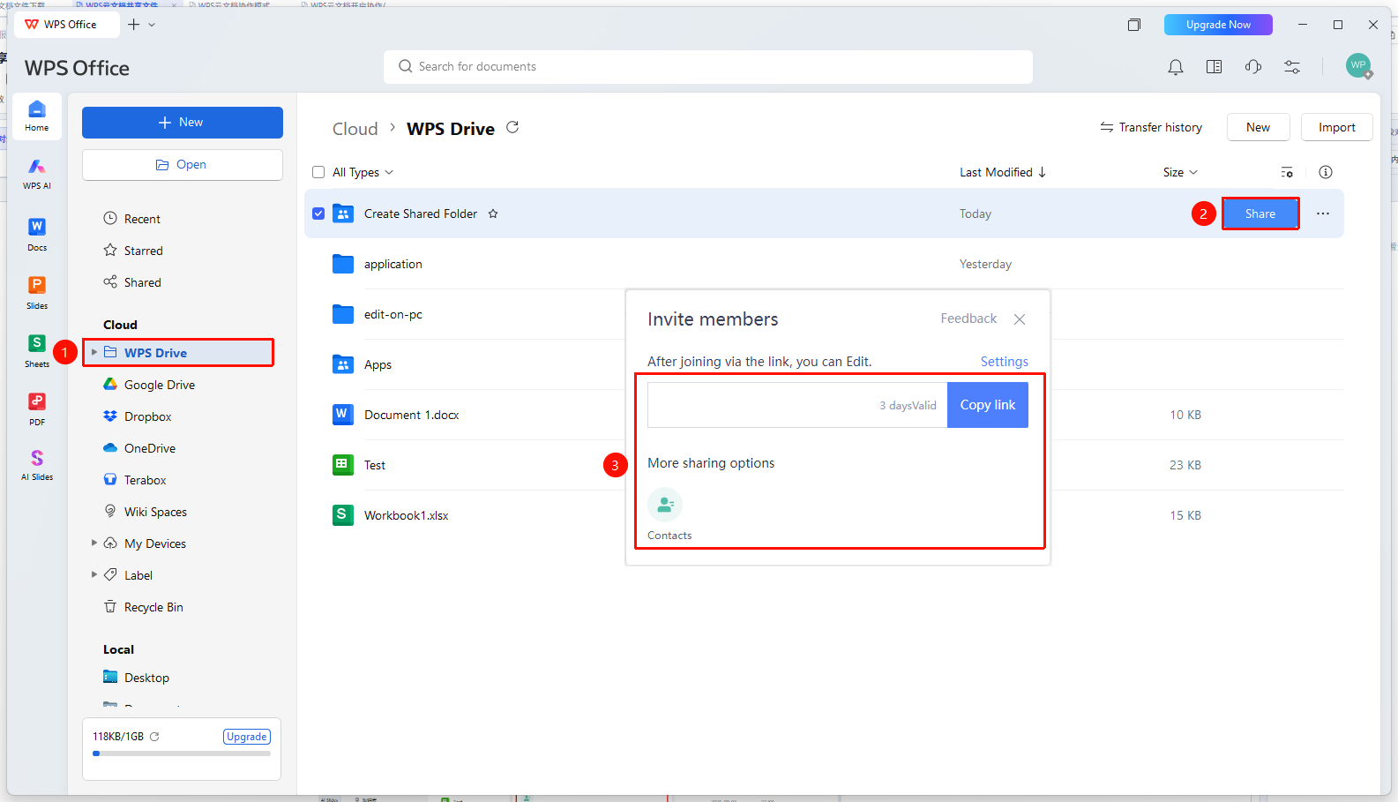1398x802 pixels.
Task: Click the file details info icon
Action: click(x=1325, y=172)
